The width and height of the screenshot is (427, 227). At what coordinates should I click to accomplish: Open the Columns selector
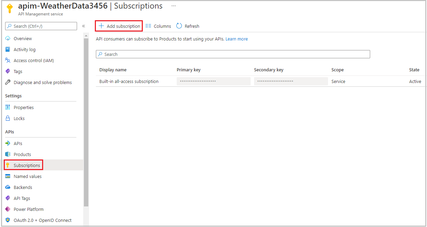point(158,26)
